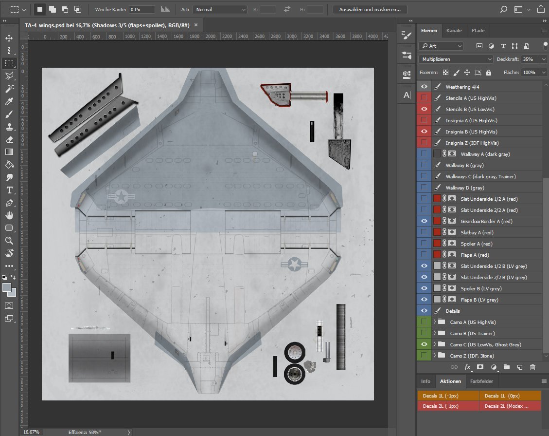
Task: Select the Horizontal Type tool
Action: point(10,190)
